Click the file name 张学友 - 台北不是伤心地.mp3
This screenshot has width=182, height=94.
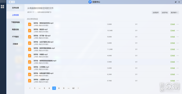(x=43, y=42)
